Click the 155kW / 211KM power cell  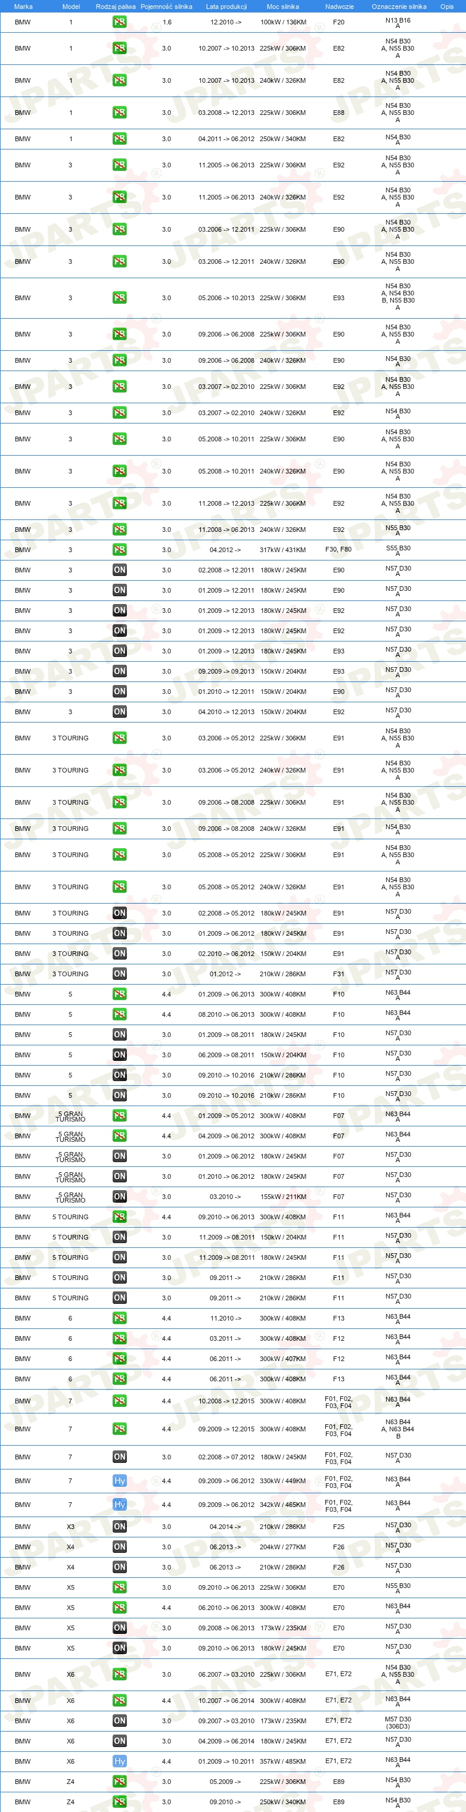coord(283,1197)
